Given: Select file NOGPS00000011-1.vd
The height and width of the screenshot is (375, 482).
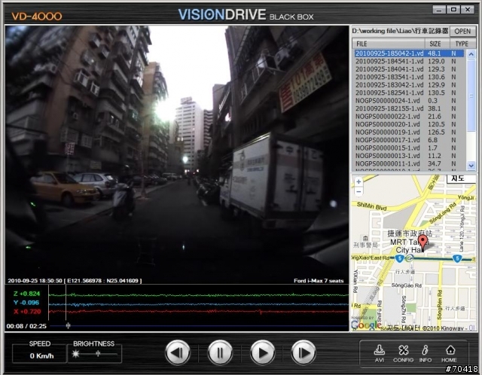Looking at the screenshot, I should click(x=409, y=164).
